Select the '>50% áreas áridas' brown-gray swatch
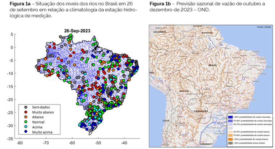The width and height of the screenshot is (275, 149). tap(230, 143)
